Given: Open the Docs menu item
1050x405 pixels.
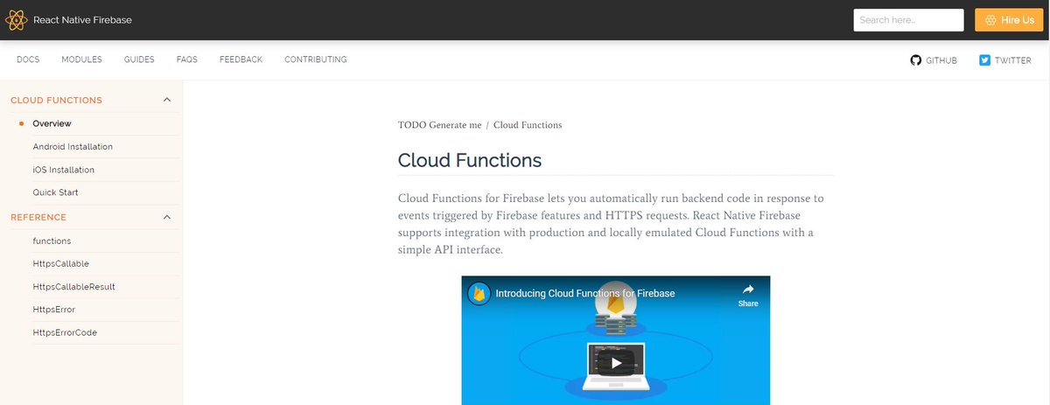Looking at the screenshot, I should (x=28, y=59).
